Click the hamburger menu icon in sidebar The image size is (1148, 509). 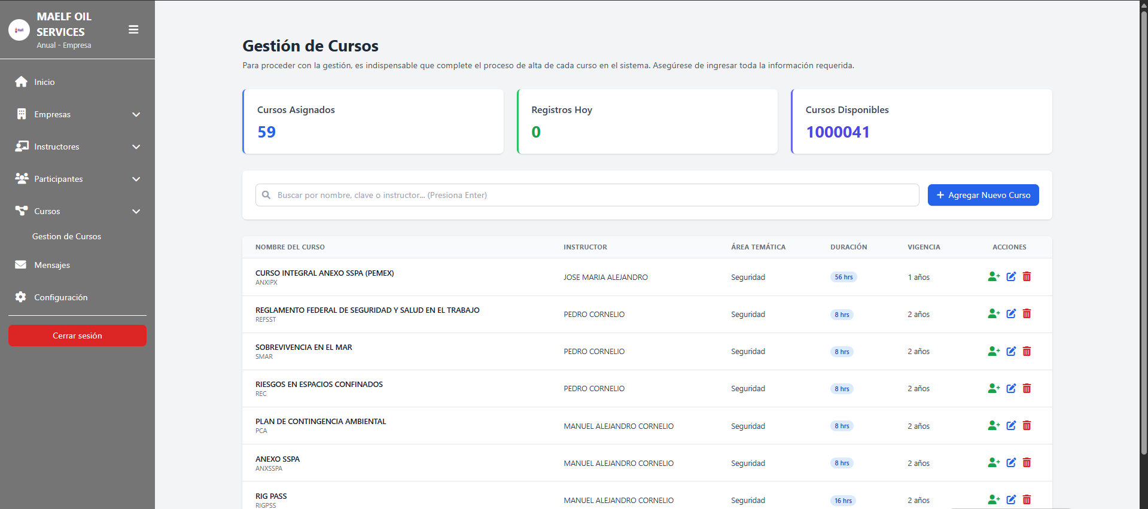coord(133,30)
